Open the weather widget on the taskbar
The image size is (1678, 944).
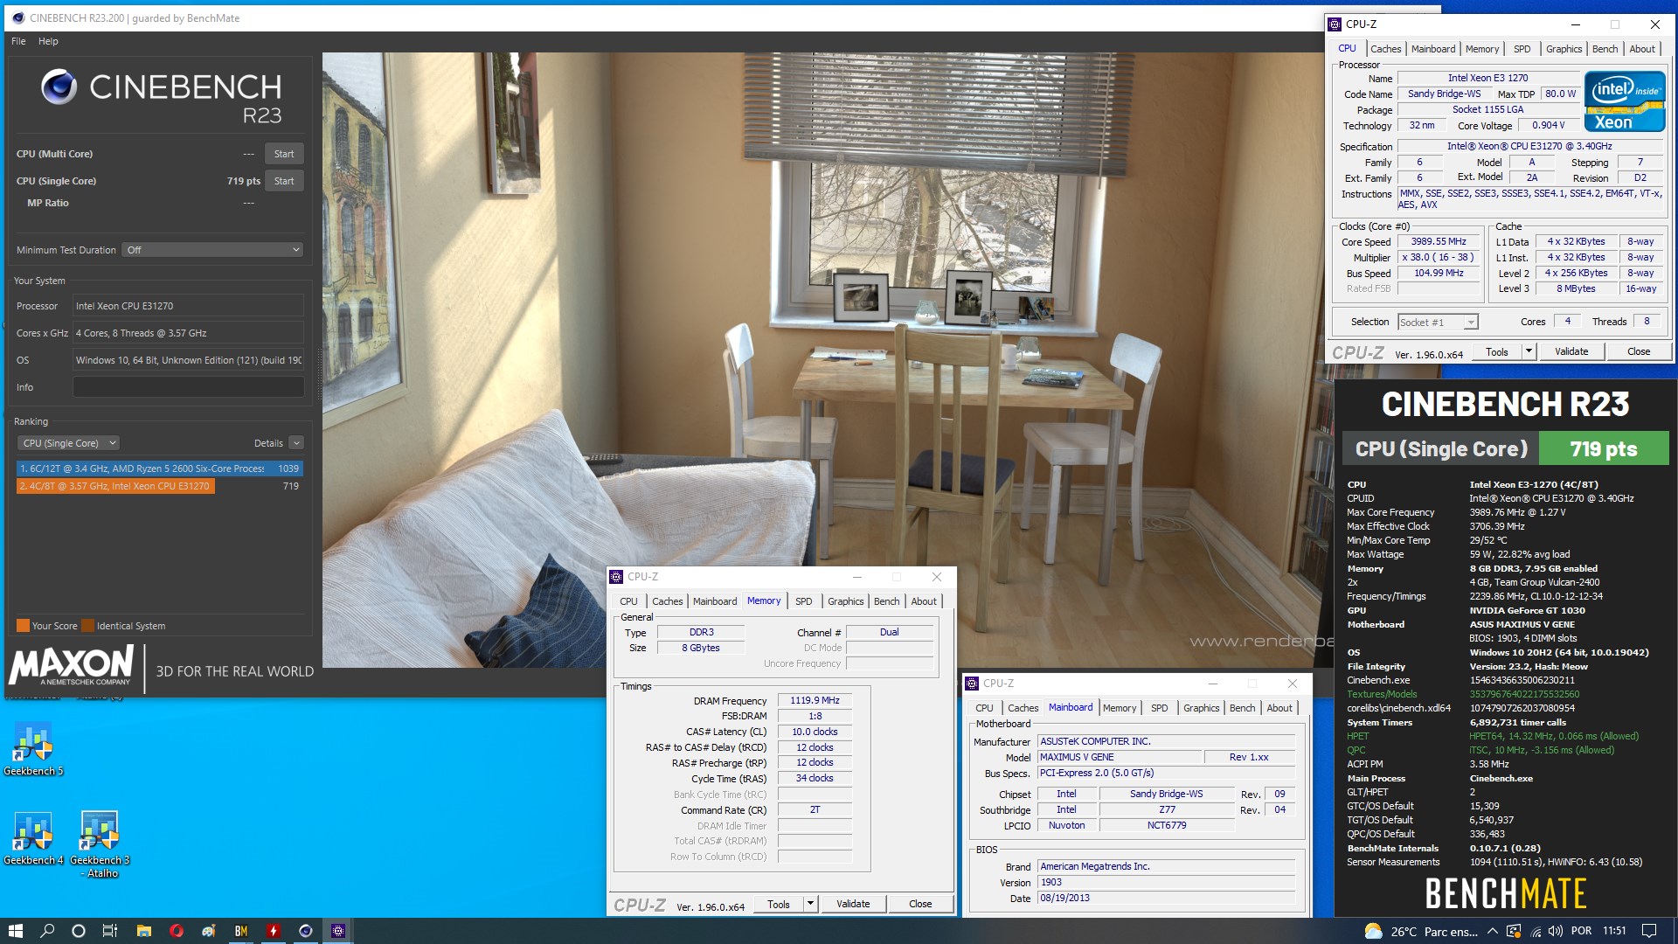(1421, 931)
